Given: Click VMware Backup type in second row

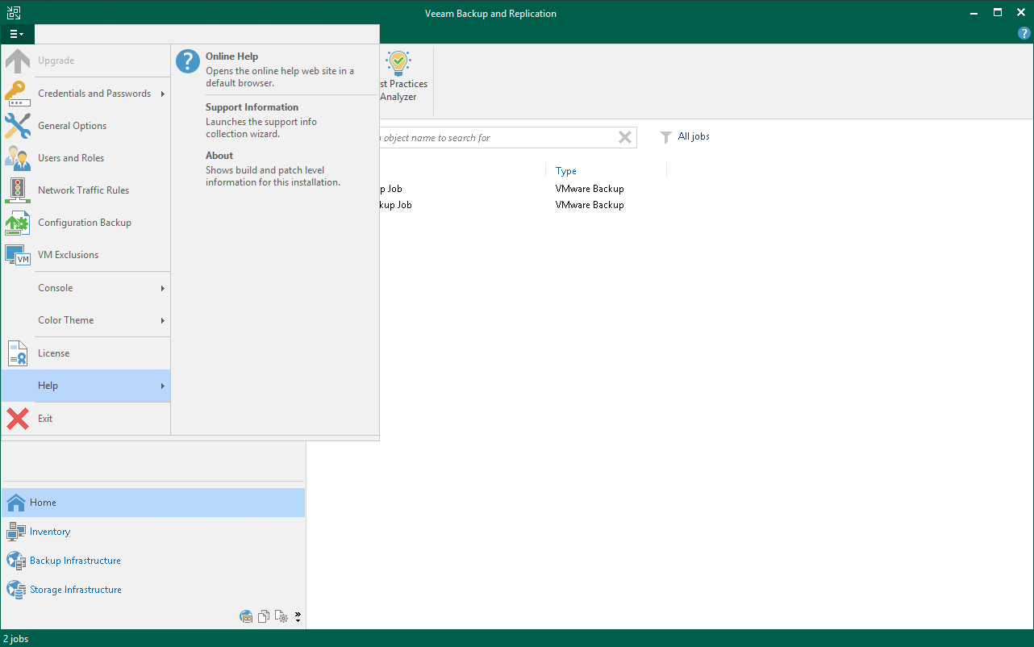Looking at the screenshot, I should click(590, 205).
